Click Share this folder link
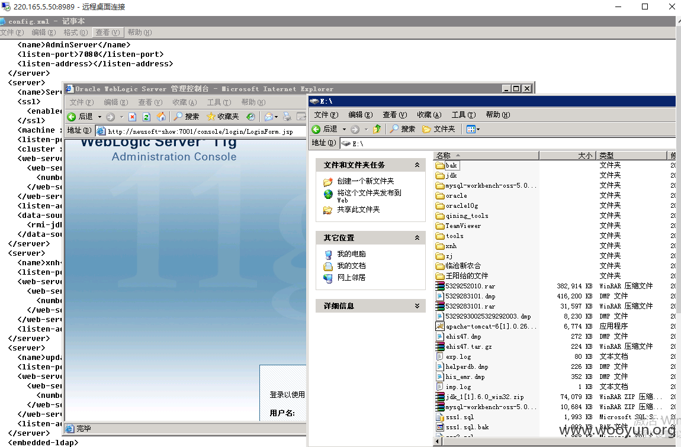 358,210
